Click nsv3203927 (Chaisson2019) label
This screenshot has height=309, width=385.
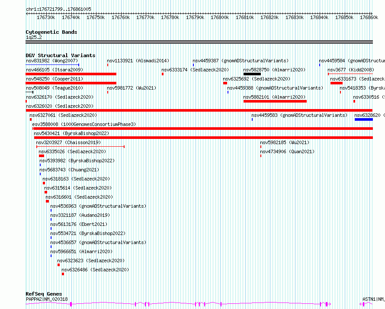(68, 142)
